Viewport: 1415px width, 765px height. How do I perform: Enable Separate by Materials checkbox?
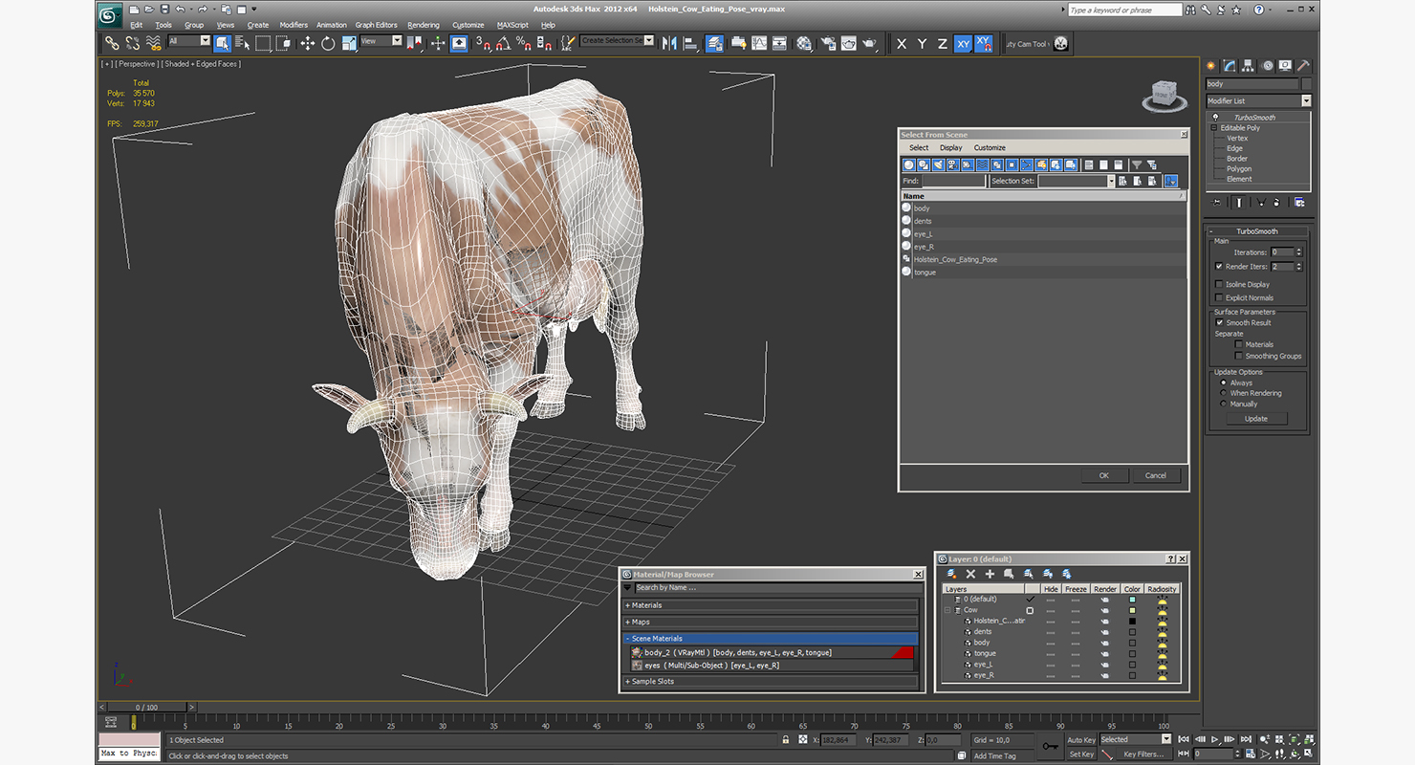1239,344
